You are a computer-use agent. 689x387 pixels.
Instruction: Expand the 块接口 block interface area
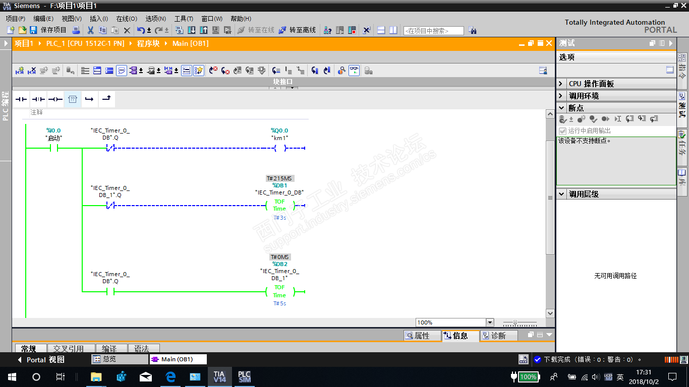(x=292, y=88)
